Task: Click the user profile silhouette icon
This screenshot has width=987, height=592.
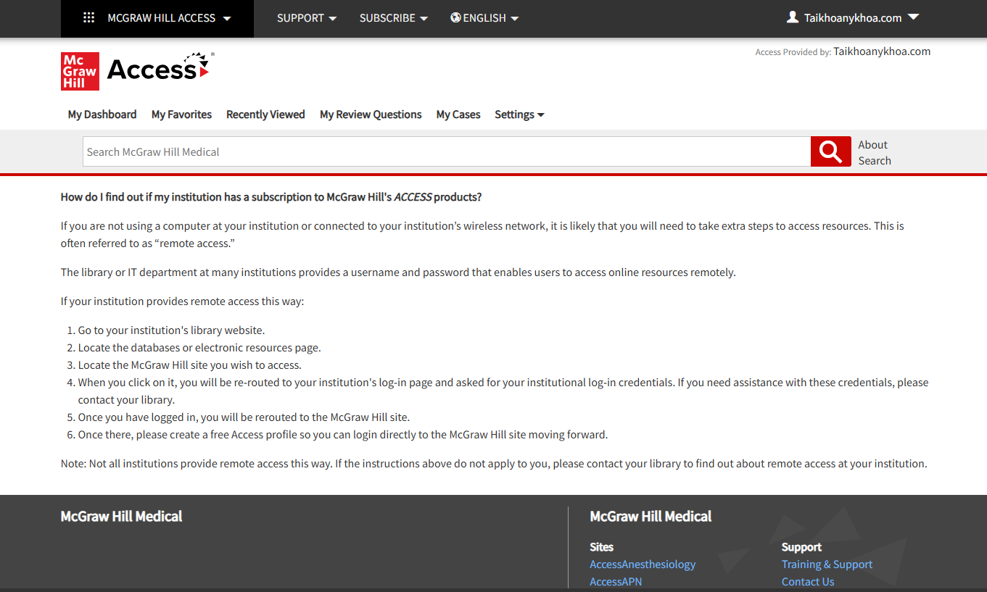Action: [793, 17]
